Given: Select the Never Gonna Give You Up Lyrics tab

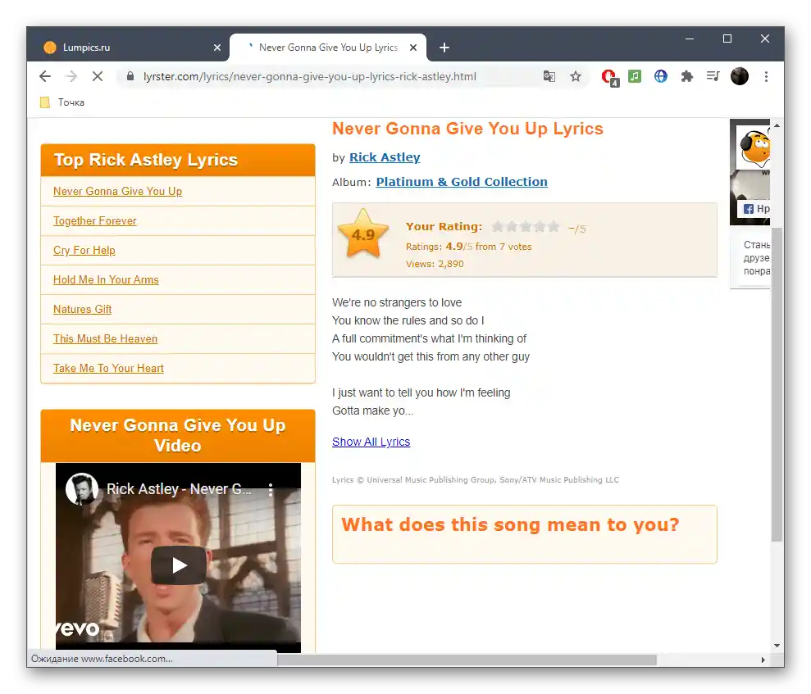Looking at the screenshot, I should (x=328, y=48).
